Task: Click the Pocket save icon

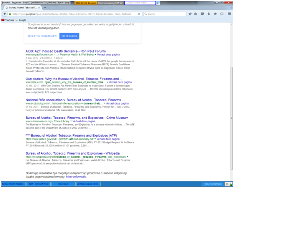Action: [202, 14]
